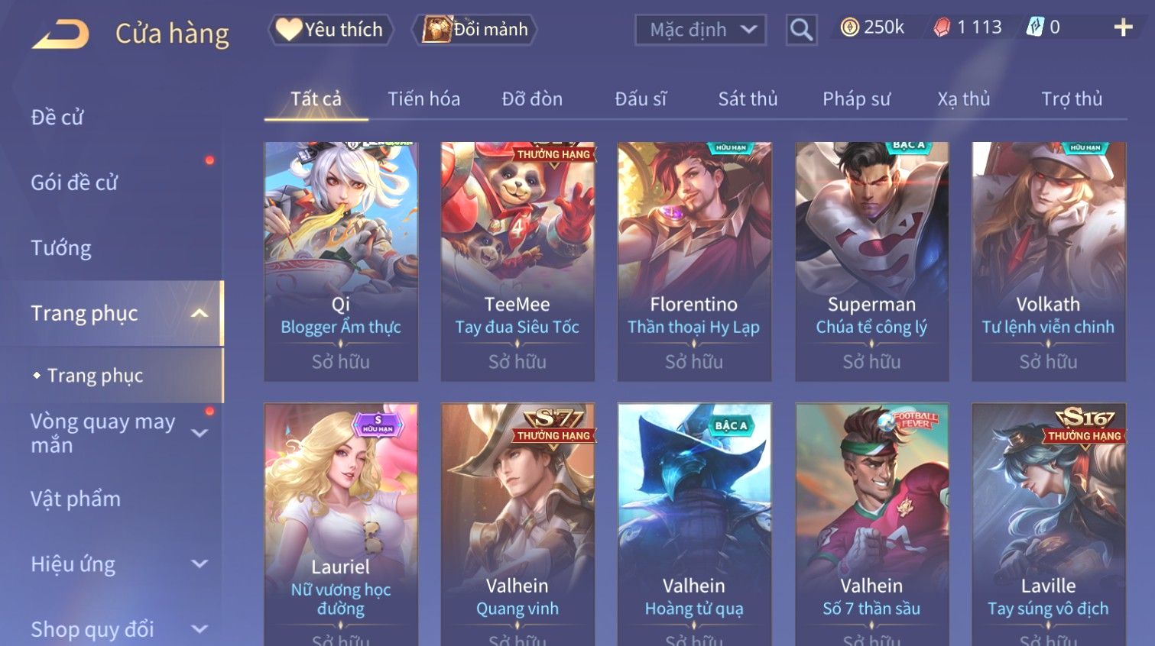Expand the Hiệu ứng sidebar section
The image size is (1155, 646).
[200, 564]
